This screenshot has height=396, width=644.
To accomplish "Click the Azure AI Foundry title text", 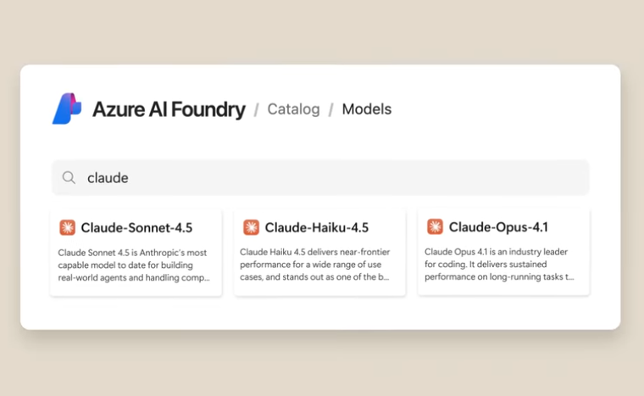I will (x=169, y=109).
